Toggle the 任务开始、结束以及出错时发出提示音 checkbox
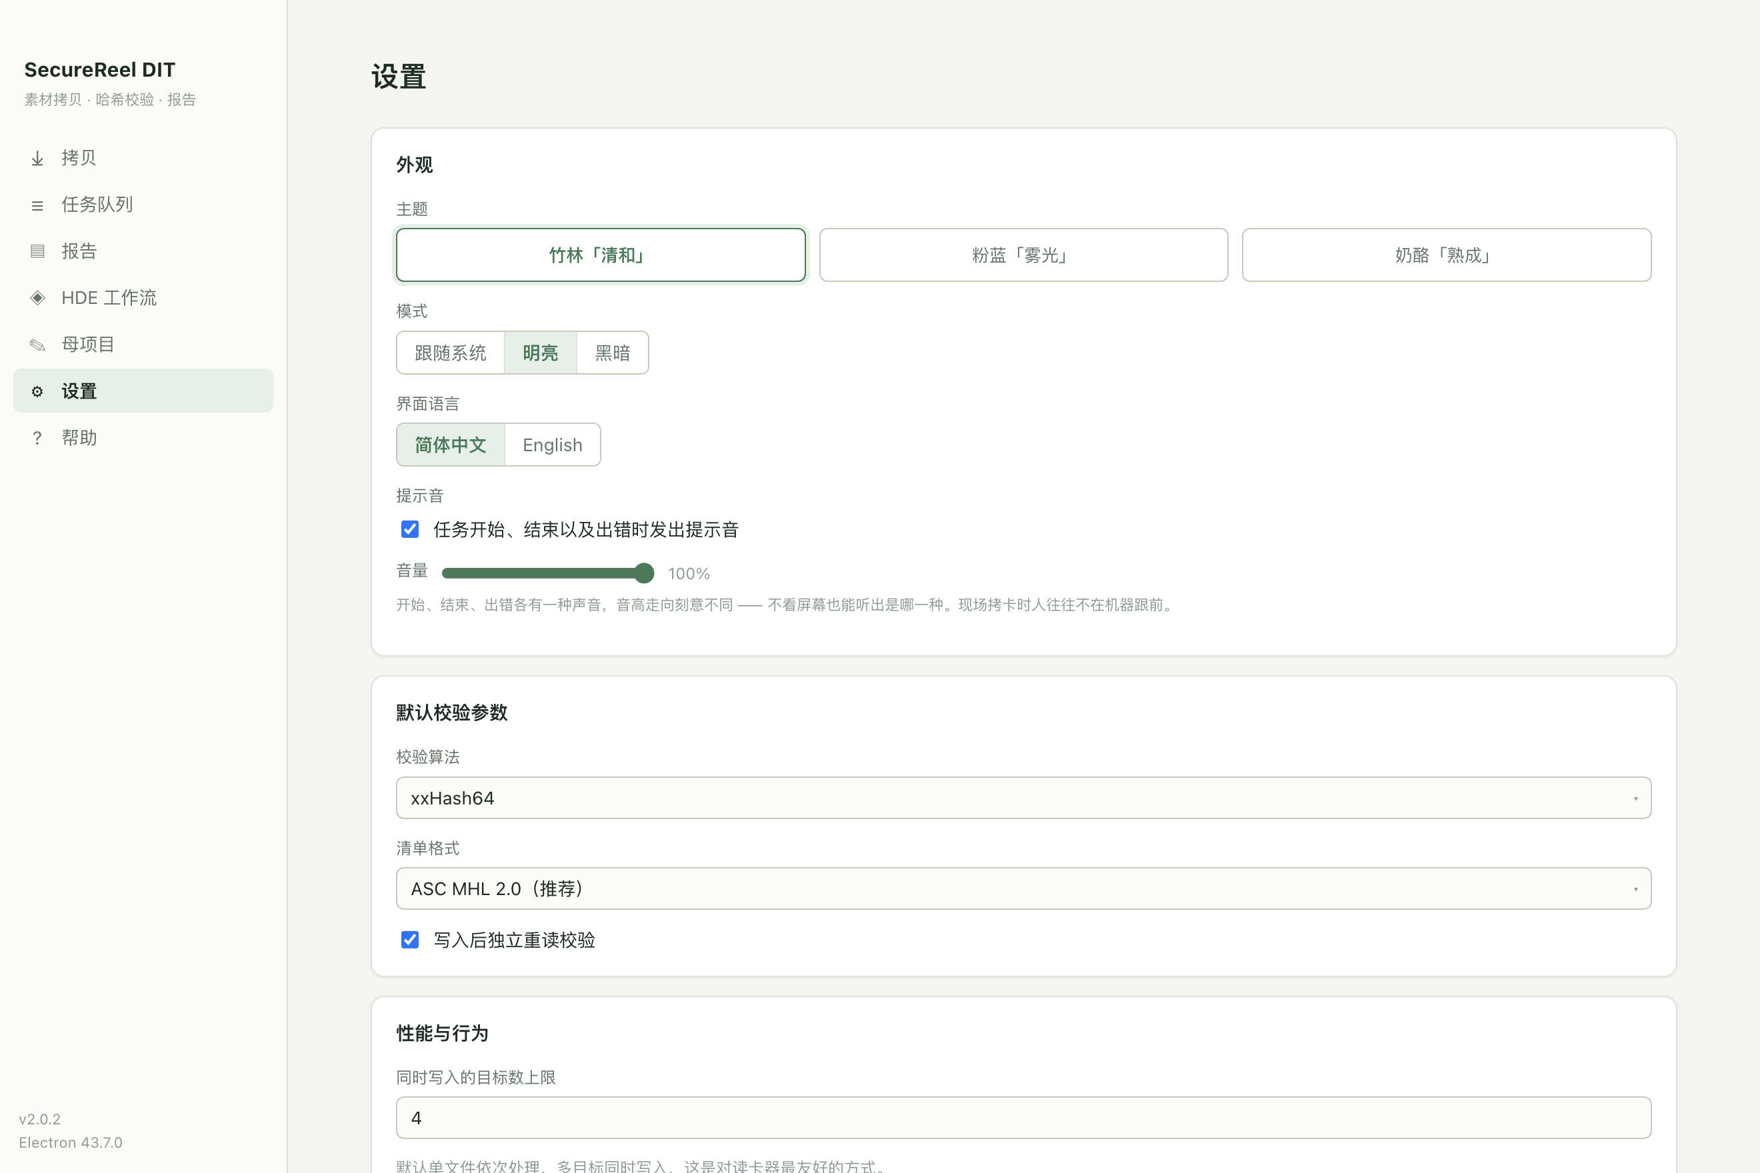Image resolution: width=1760 pixels, height=1173 pixels. 410,530
